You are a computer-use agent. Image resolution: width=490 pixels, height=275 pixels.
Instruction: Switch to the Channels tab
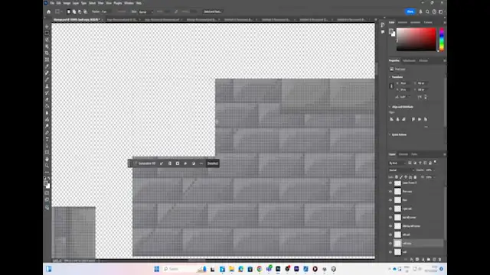tap(403, 154)
